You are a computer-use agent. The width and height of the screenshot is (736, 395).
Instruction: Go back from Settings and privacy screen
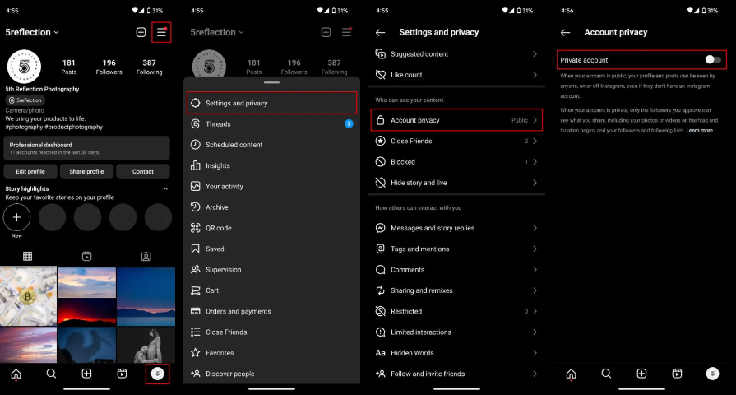(380, 32)
